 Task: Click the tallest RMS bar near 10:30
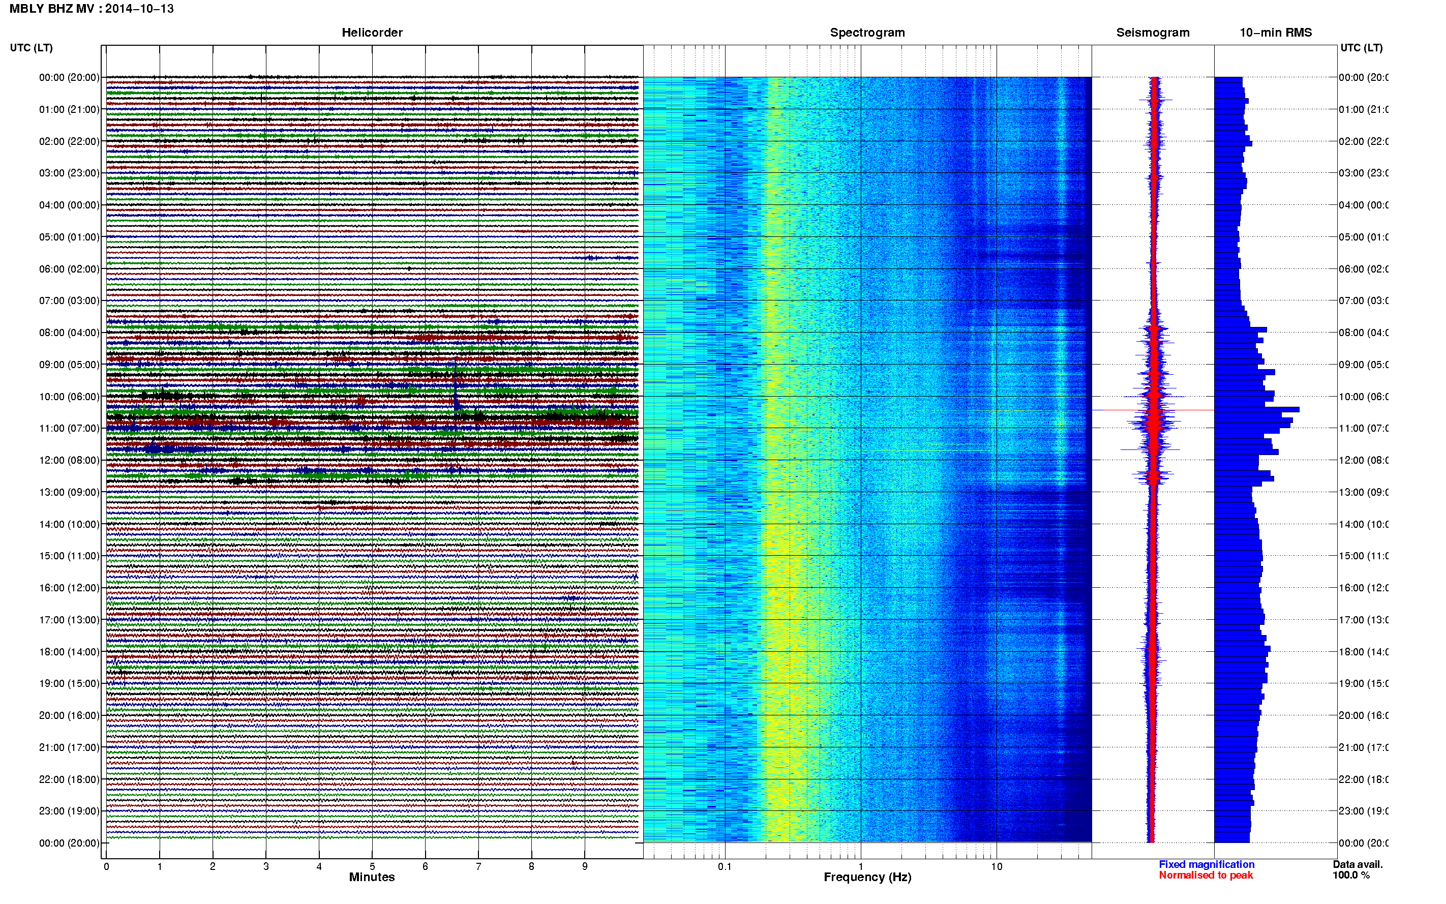click(1256, 410)
